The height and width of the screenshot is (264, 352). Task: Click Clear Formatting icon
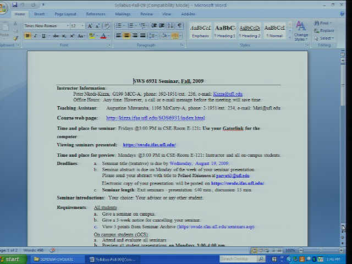pos(106,26)
